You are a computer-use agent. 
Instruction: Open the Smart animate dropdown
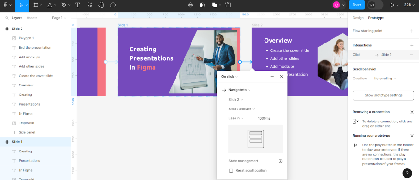coord(242,109)
